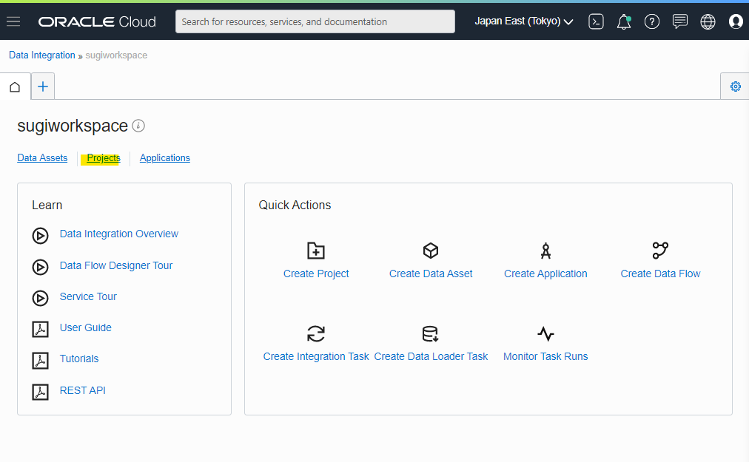
Task: Go to Applications
Action: pos(165,158)
